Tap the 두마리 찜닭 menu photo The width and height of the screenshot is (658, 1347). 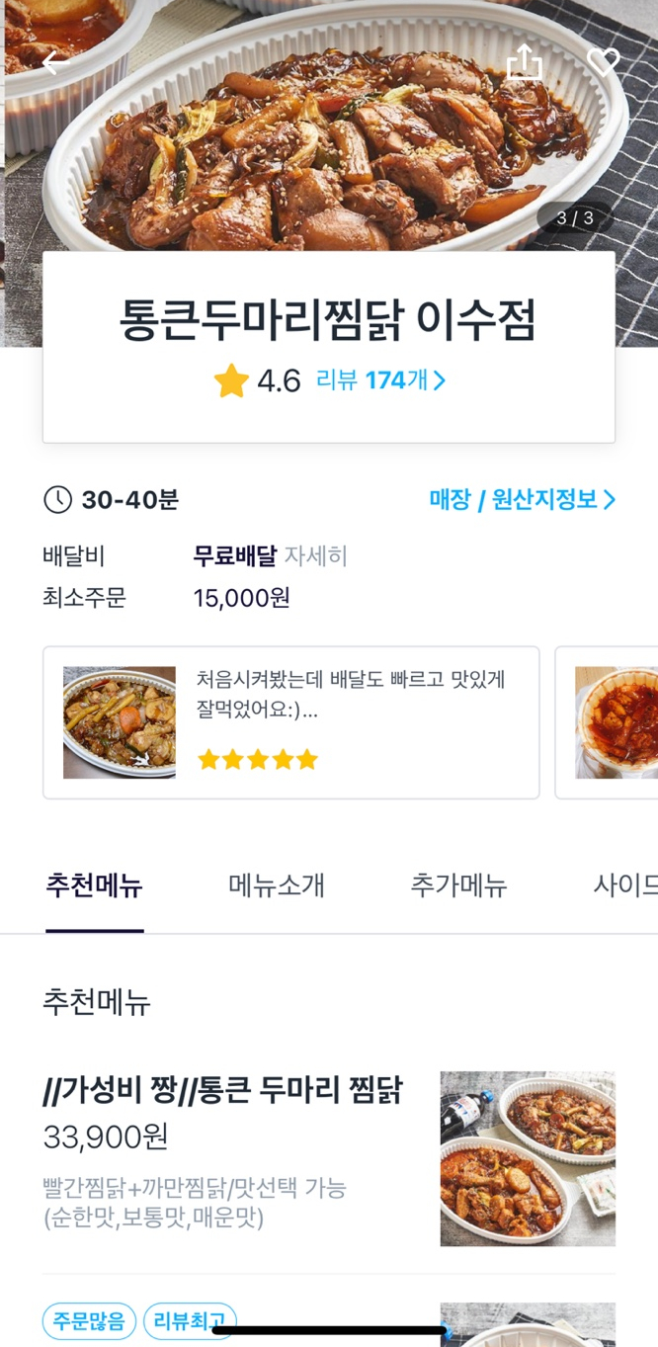528,1158
